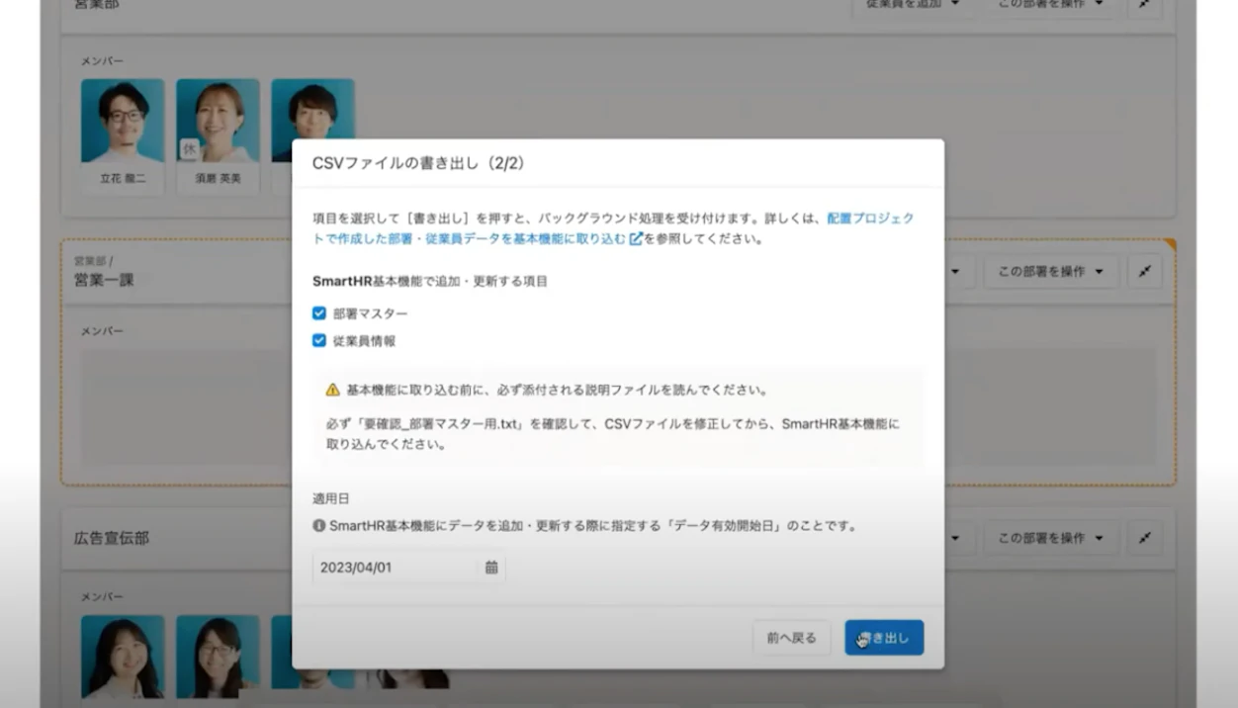Click the pin icon in the 営業一課 row
The width and height of the screenshot is (1238, 708).
[1144, 271]
